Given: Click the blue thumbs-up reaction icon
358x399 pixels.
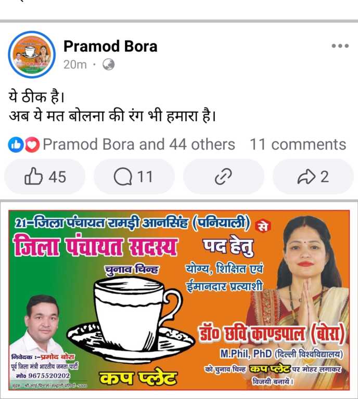Looking at the screenshot, I should coord(16,144).
